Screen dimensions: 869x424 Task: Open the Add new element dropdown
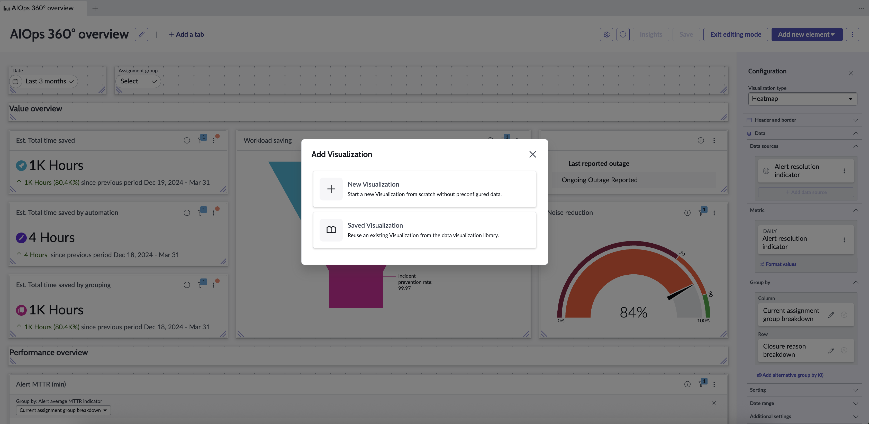(x=807, y=34)
